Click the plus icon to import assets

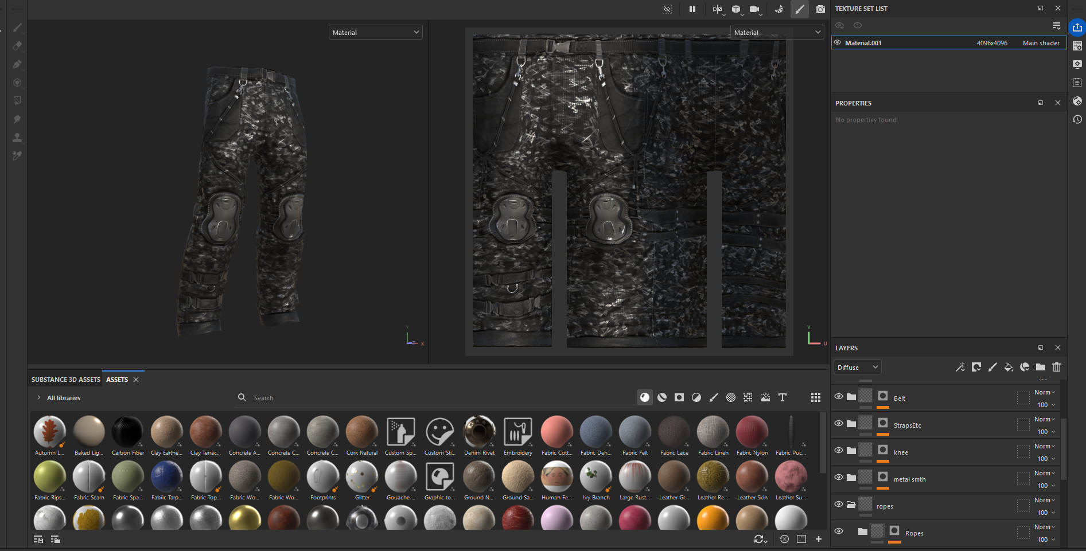pos(819,539)
